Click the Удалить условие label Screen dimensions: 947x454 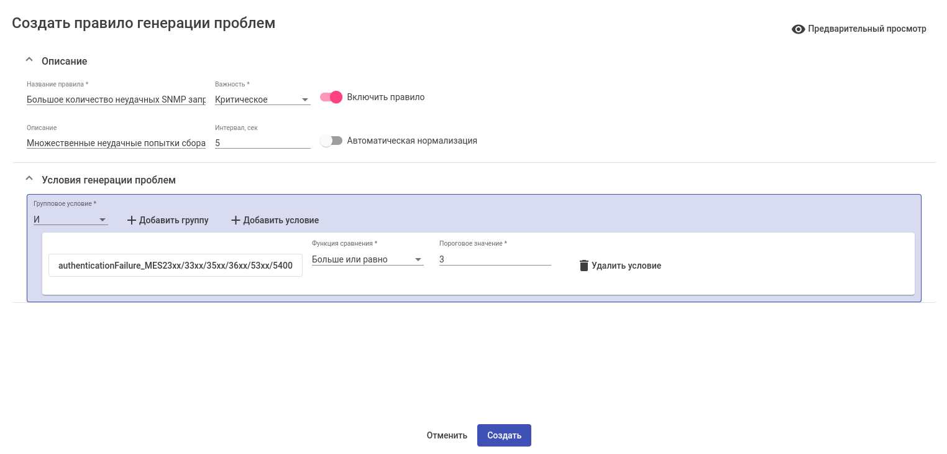click(626, 266)
